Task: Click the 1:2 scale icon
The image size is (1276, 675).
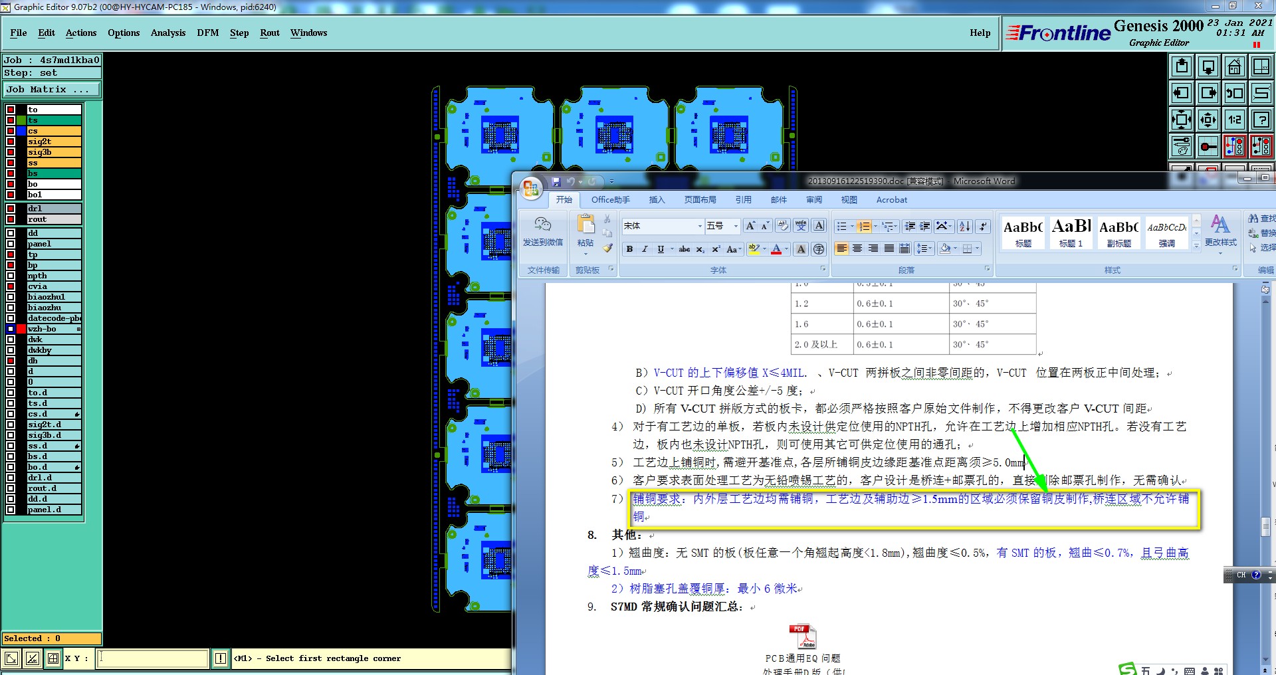Action: [x=1235, y=120]
